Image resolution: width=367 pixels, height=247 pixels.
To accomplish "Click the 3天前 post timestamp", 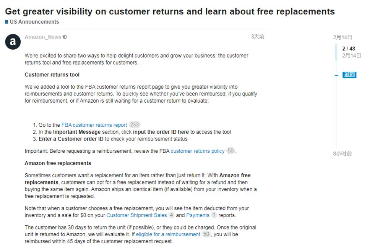I will pos(257,37).
